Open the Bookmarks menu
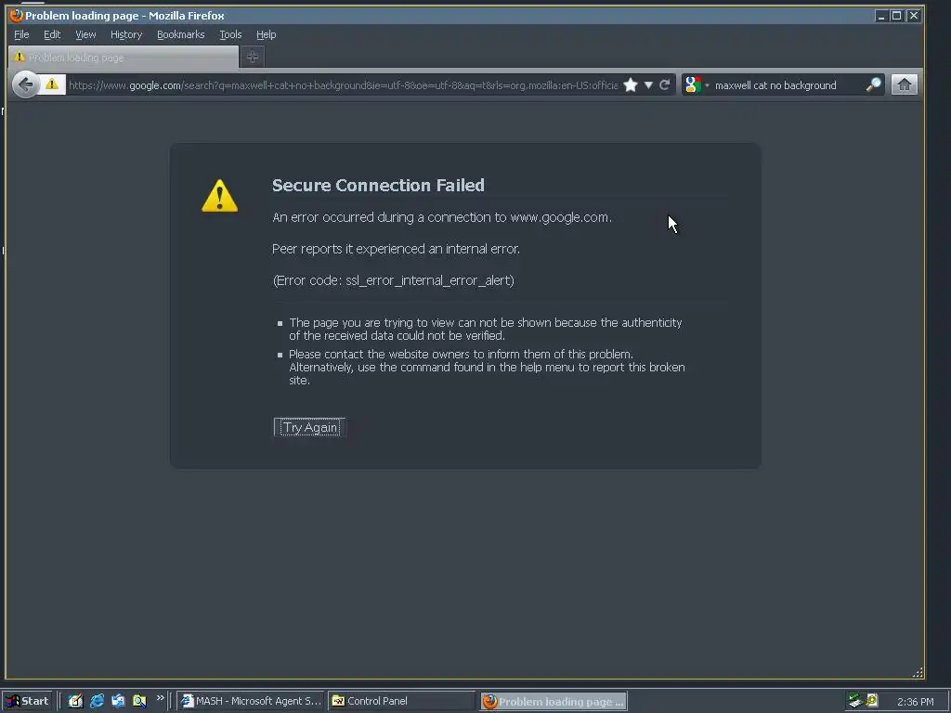Viewport: 951px width, 713px height. pyautogui.click(x=181, y=34)
